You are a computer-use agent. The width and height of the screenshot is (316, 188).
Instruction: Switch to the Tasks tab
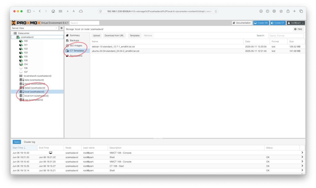pos(17,142)
